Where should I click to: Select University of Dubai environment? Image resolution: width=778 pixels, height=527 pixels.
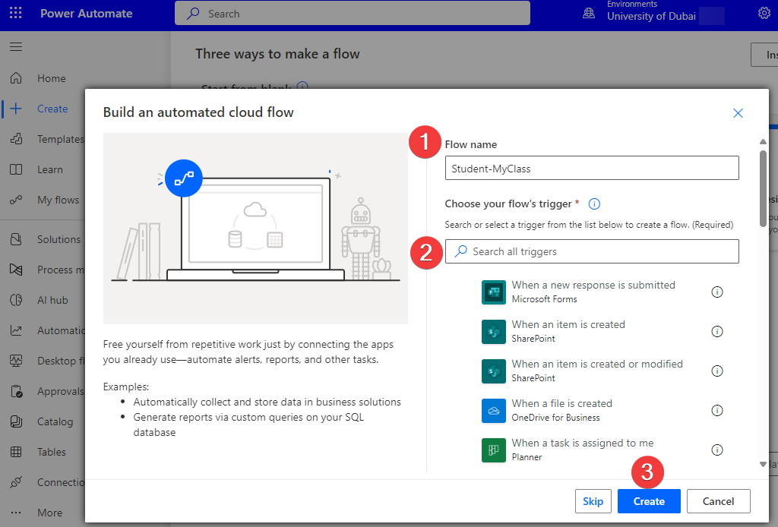click(x=651, y=17)
